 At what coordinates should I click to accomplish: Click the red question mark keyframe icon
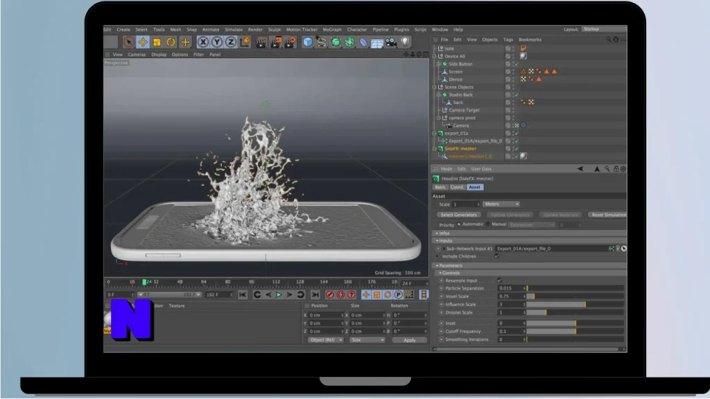pyautogui.click(x=352, y=294)
